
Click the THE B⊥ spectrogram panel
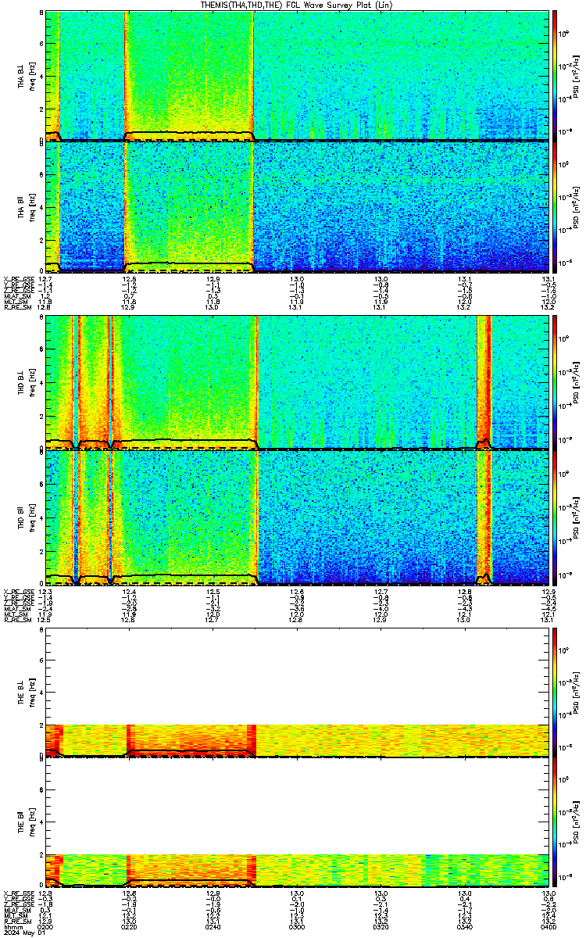297,692
